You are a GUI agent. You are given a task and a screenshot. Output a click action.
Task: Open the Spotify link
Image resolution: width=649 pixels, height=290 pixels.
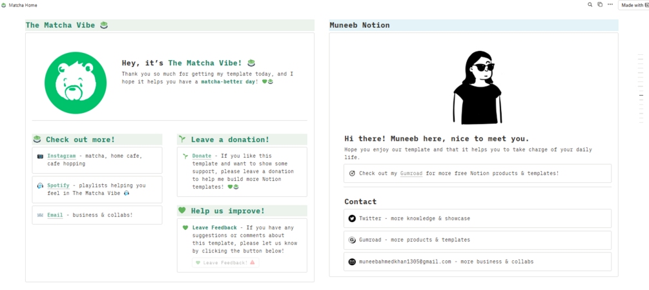click(x=57, y=186)
